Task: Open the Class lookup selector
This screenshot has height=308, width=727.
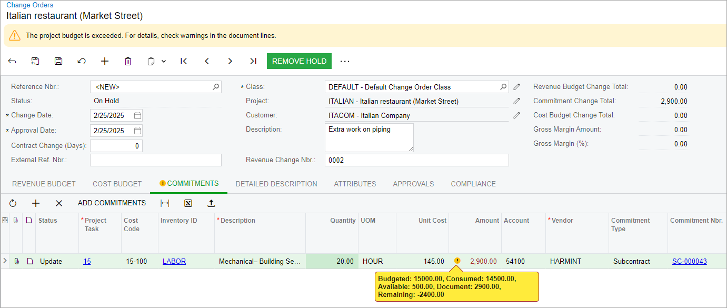Action: [x=503, y=87]
